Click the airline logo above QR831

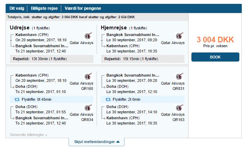[179, 77]
